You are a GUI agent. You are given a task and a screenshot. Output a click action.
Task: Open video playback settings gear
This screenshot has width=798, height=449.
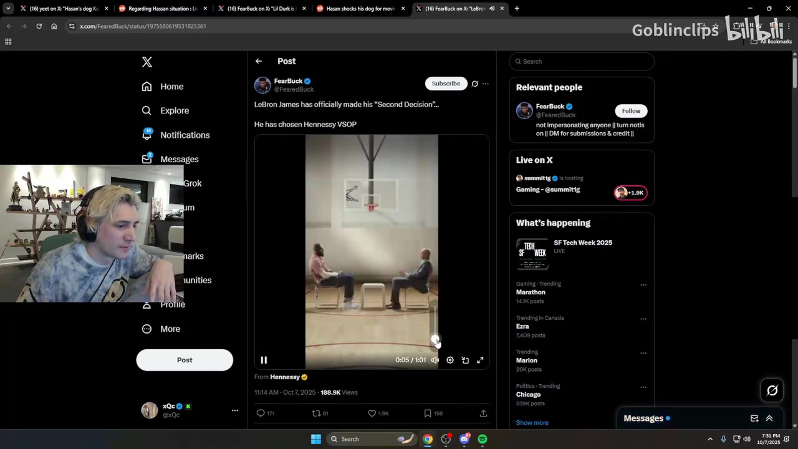pyautogui.click(x=450, y=360)
